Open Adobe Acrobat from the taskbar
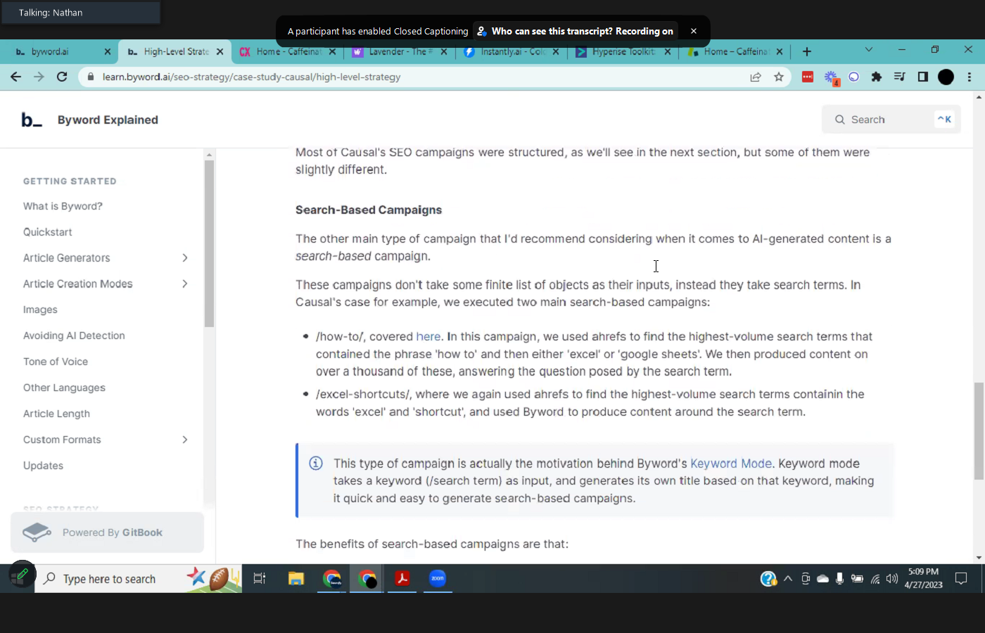 click(402, 579)
